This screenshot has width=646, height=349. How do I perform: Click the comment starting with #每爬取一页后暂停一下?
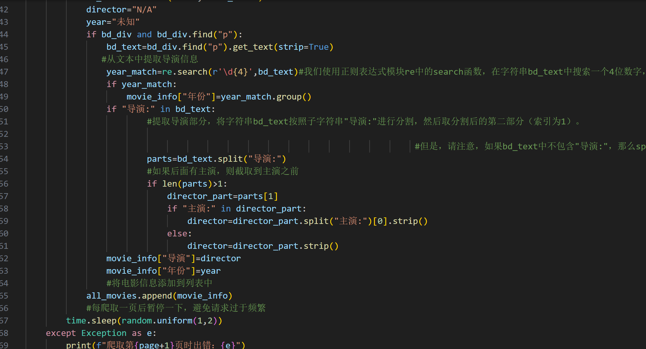click(x=176, y=308)
